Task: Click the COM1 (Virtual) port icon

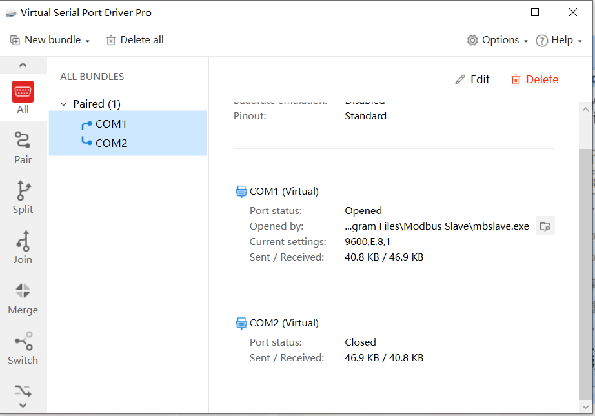Action: [241, 191]
